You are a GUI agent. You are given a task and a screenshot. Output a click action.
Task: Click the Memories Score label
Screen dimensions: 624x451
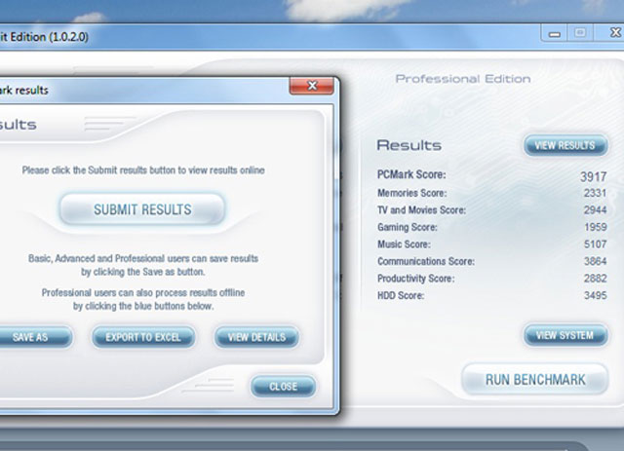pos(411,193)
